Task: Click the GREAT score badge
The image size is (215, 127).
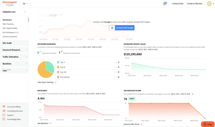Action: (132, 99)
